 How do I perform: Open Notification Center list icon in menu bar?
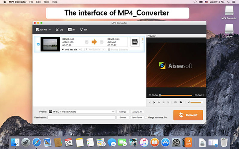tap(234, 2)
